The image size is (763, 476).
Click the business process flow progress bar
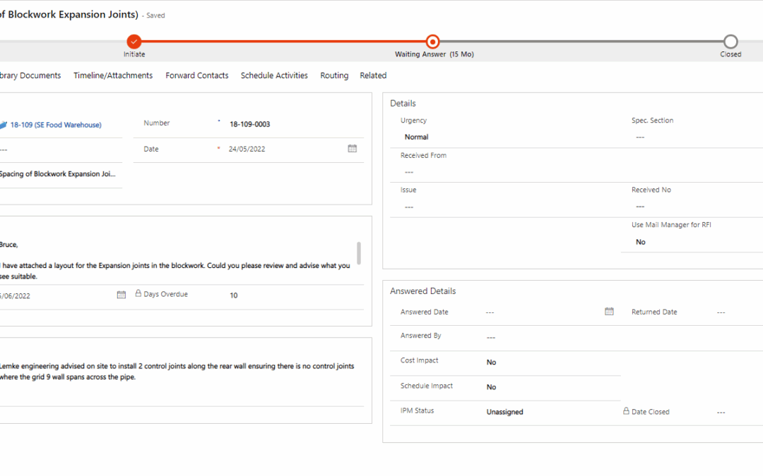click(283, 42)
